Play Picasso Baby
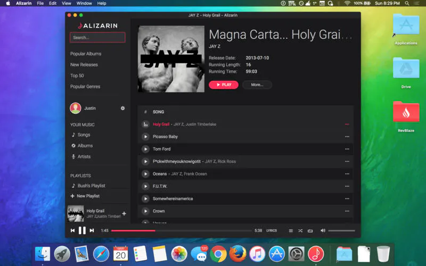This screenshot has height=266, width=426. [145, 137]
